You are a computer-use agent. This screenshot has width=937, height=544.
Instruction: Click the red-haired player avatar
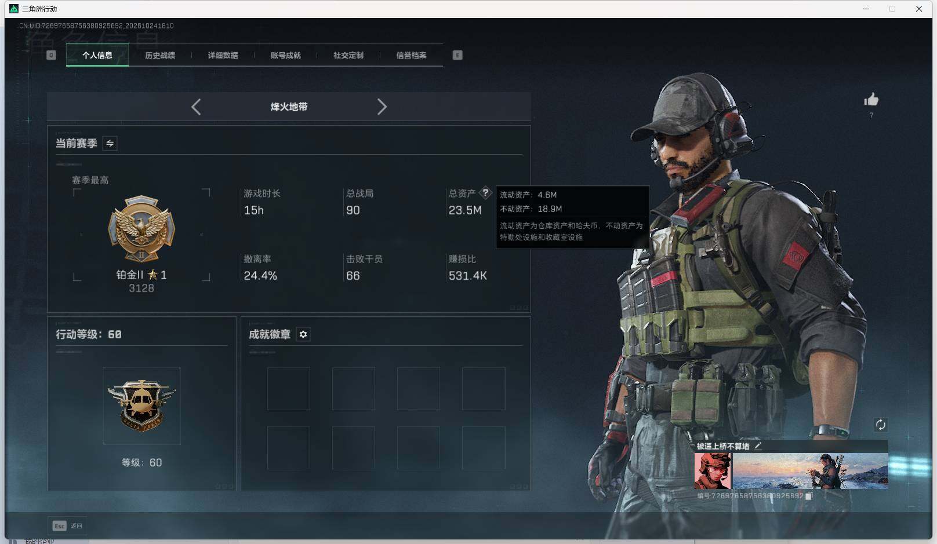(x=713, y=471)
